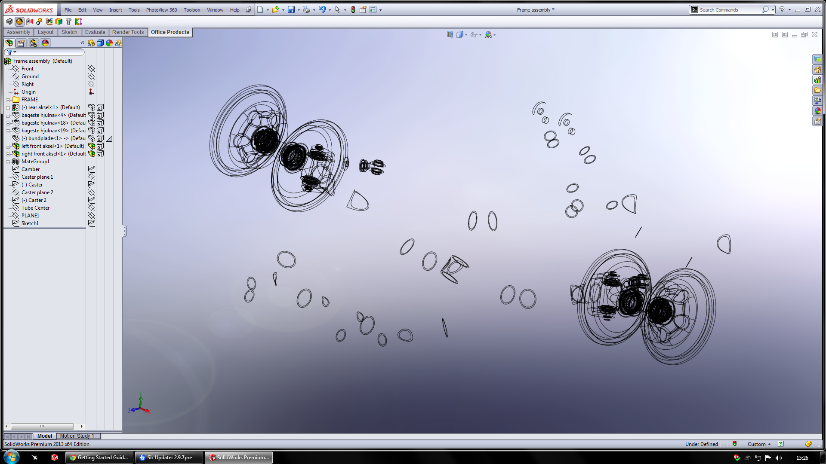This screenshot has height=464, width=826.
Task: Open the PhotoView 360 menu
Action: (x=161, y=10)
